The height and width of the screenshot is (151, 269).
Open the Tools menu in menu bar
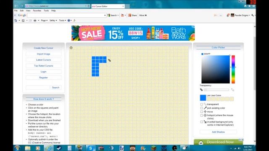46,10
